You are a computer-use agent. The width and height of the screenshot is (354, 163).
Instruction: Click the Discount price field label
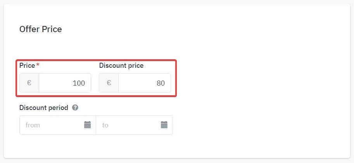click(x=121, y=65)
